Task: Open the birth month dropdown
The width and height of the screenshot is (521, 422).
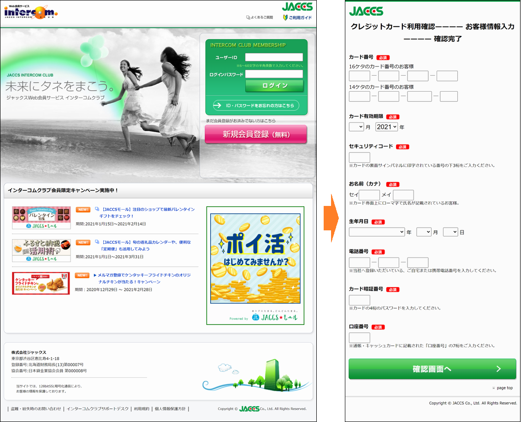Action: tap(423, 232)
